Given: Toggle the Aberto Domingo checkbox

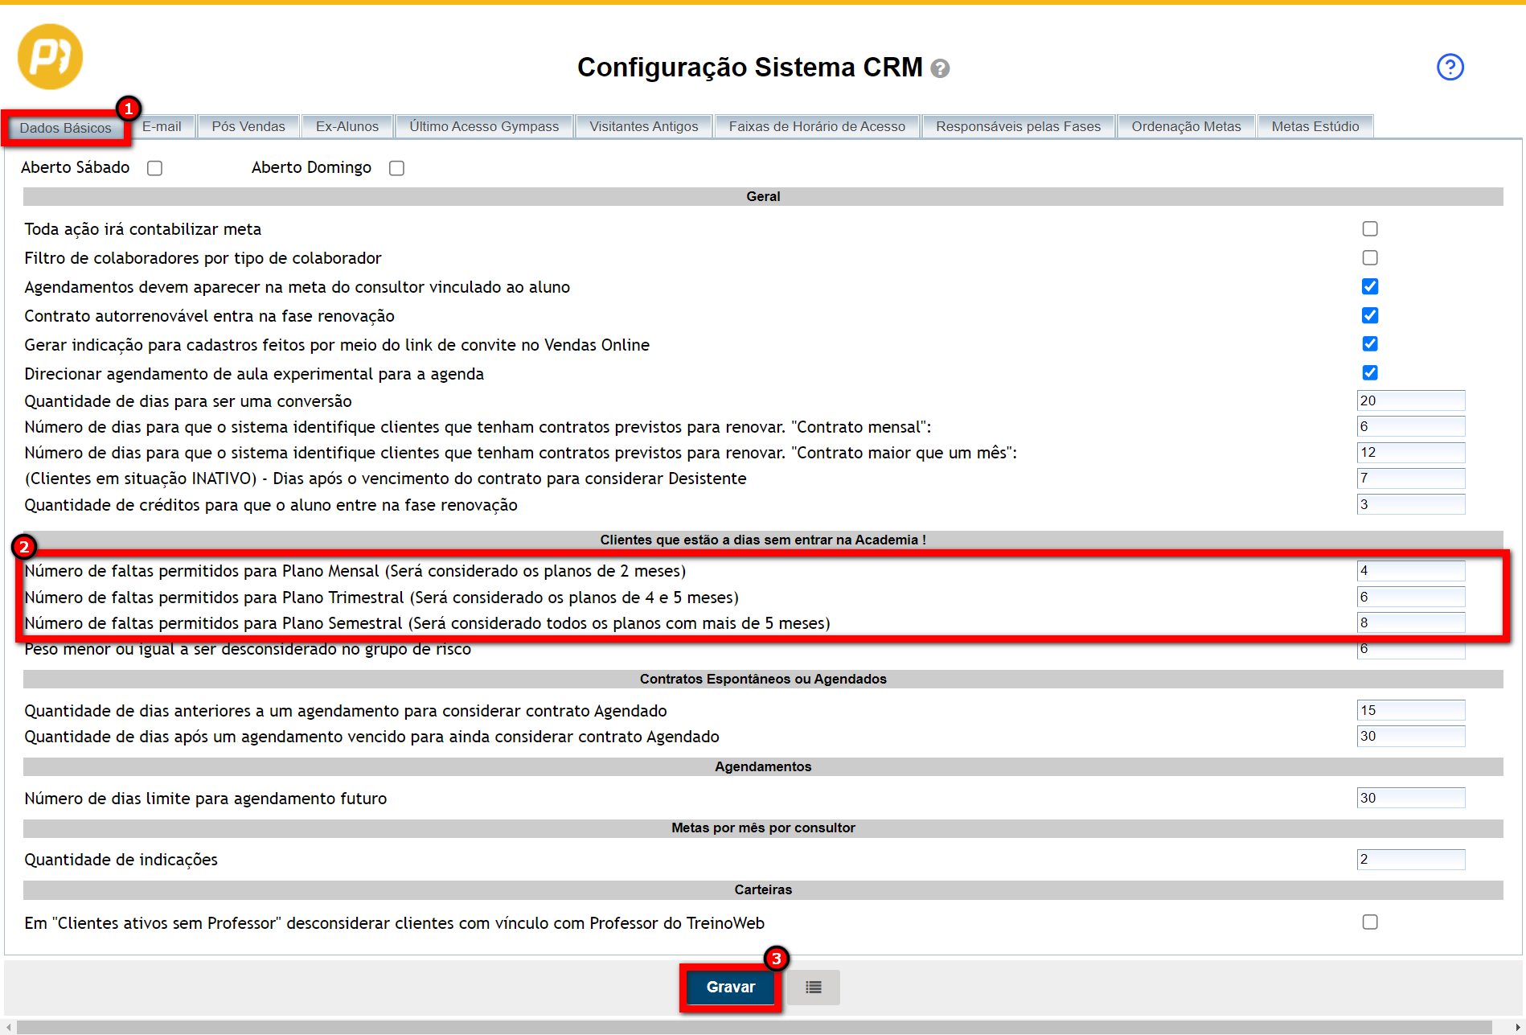Looking at the screenshot, I should click(x=396, y=168).
